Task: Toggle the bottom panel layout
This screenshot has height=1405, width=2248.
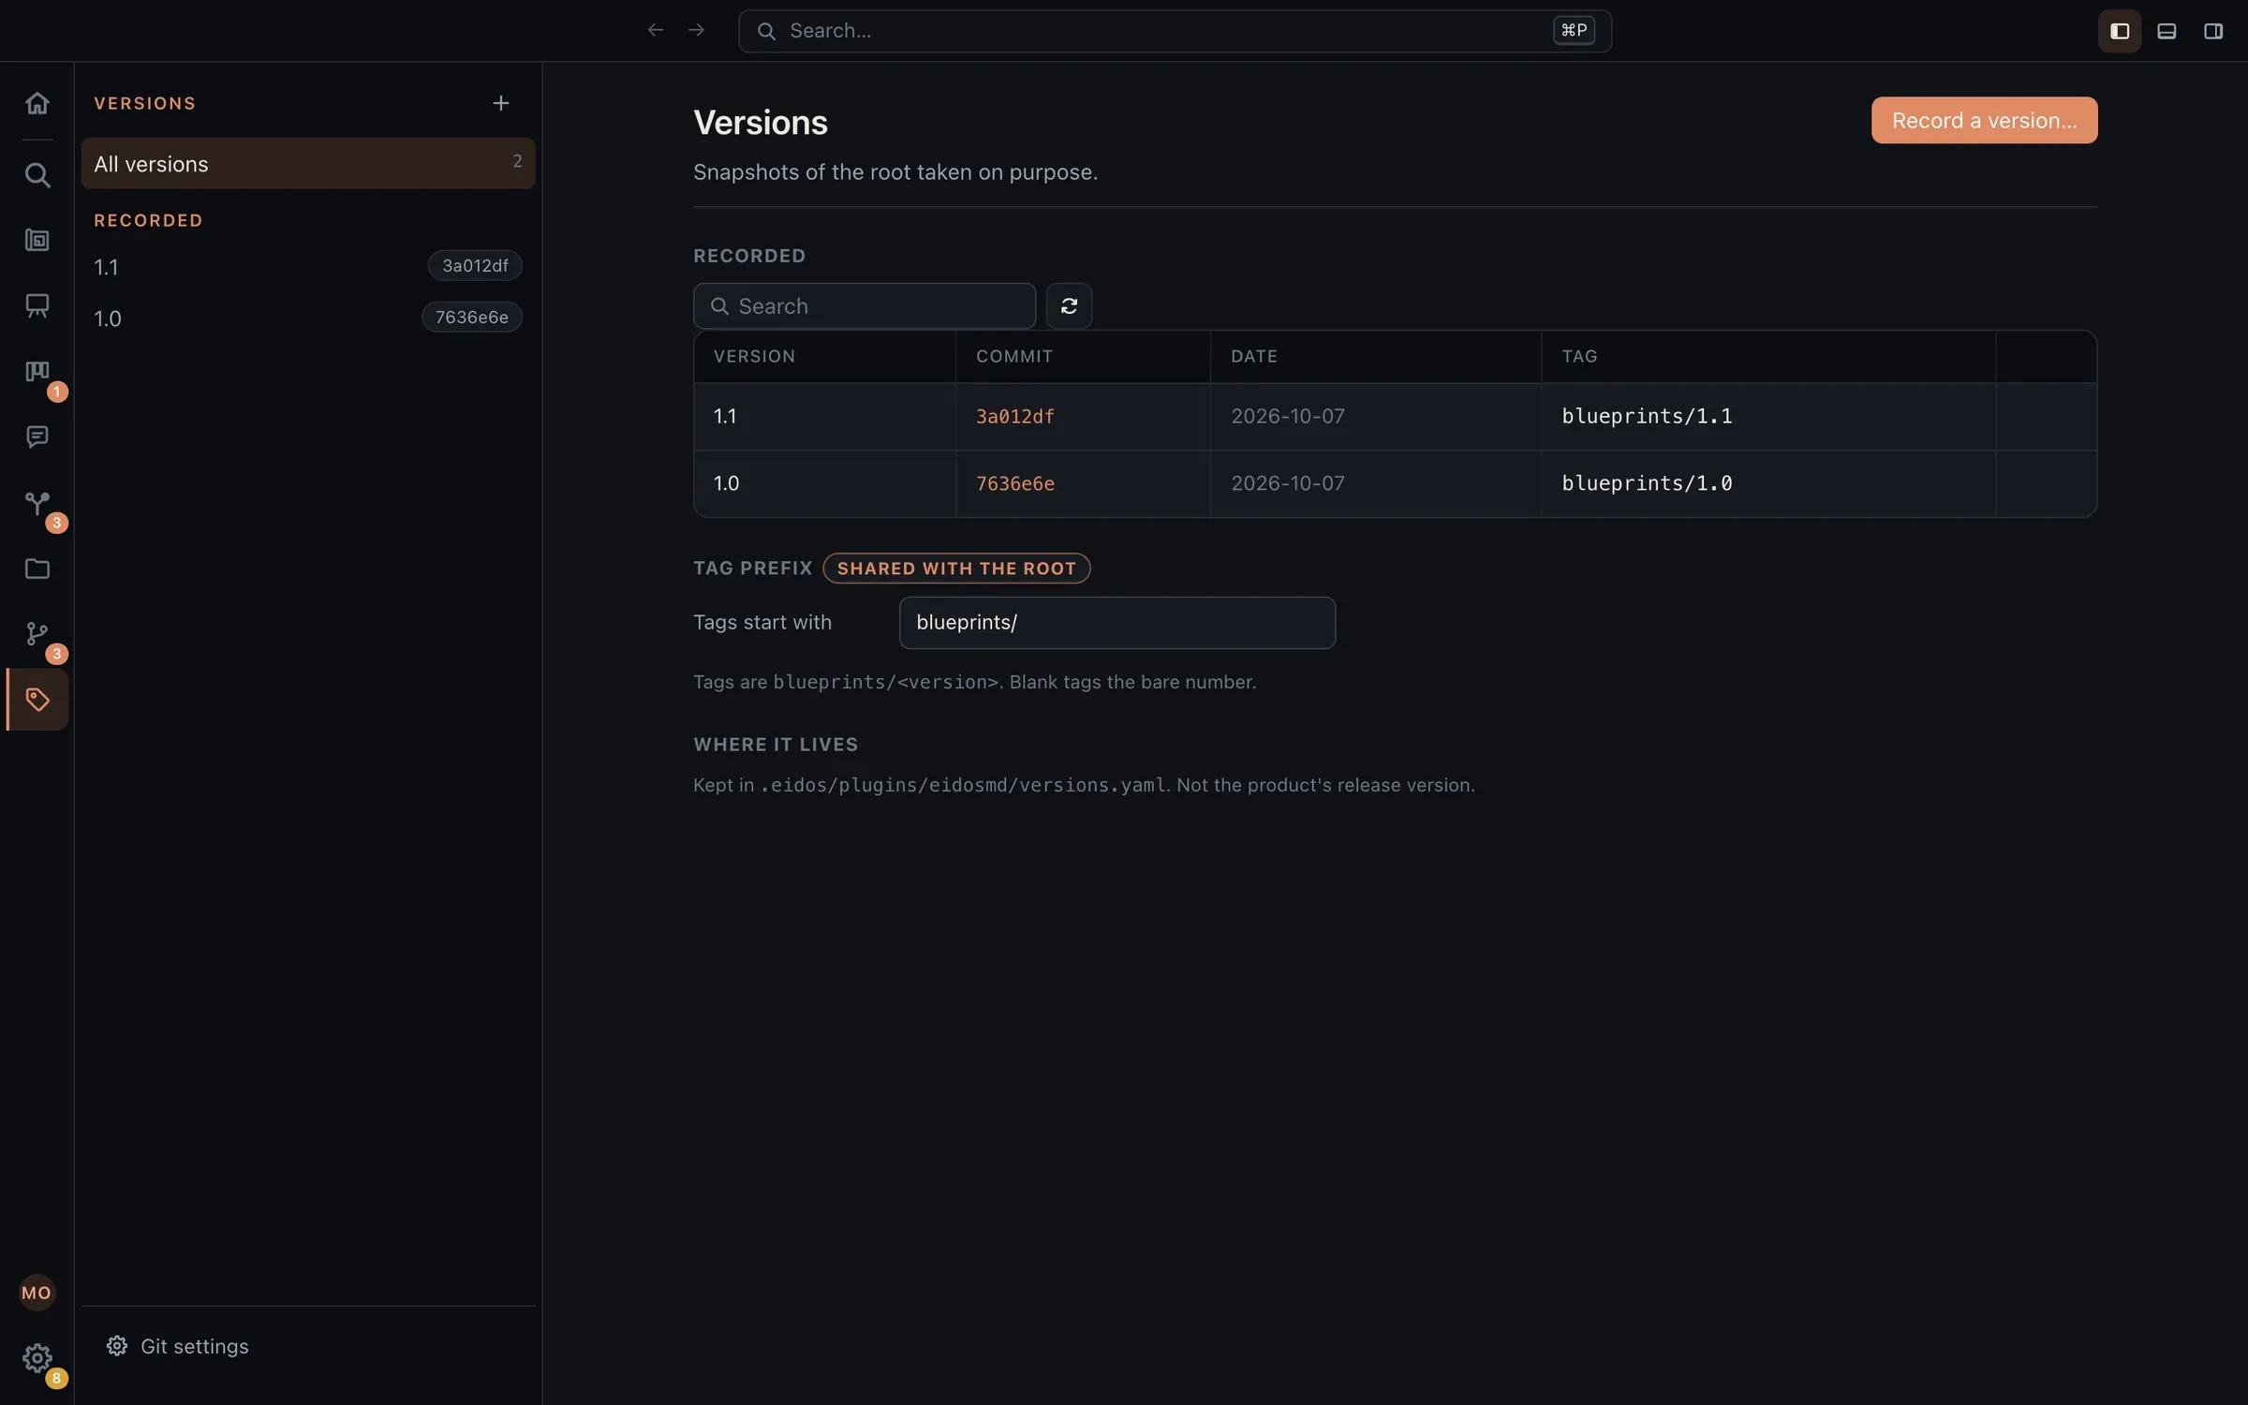Action: [2167, 31]
